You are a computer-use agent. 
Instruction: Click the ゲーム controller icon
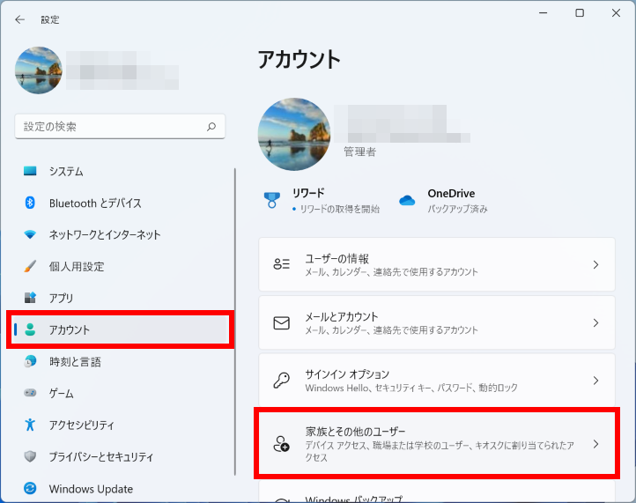pyautogui.click(x=31, y=393)
